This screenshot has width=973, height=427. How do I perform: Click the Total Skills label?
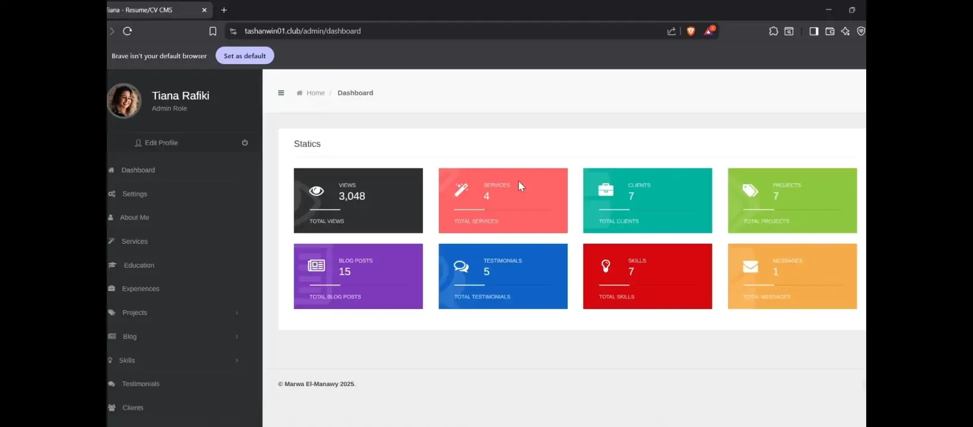pos(616,297)
